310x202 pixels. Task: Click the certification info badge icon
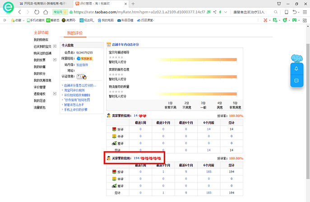tap(81, 77)
